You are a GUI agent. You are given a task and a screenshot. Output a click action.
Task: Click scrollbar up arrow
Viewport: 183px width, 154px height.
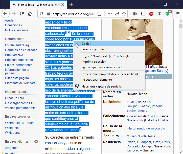pyautogui.click(x=180, y=21)
